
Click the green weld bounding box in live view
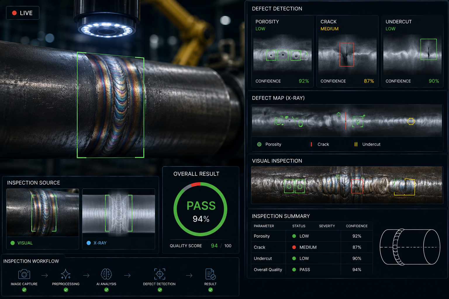click(x=110, y=105)
